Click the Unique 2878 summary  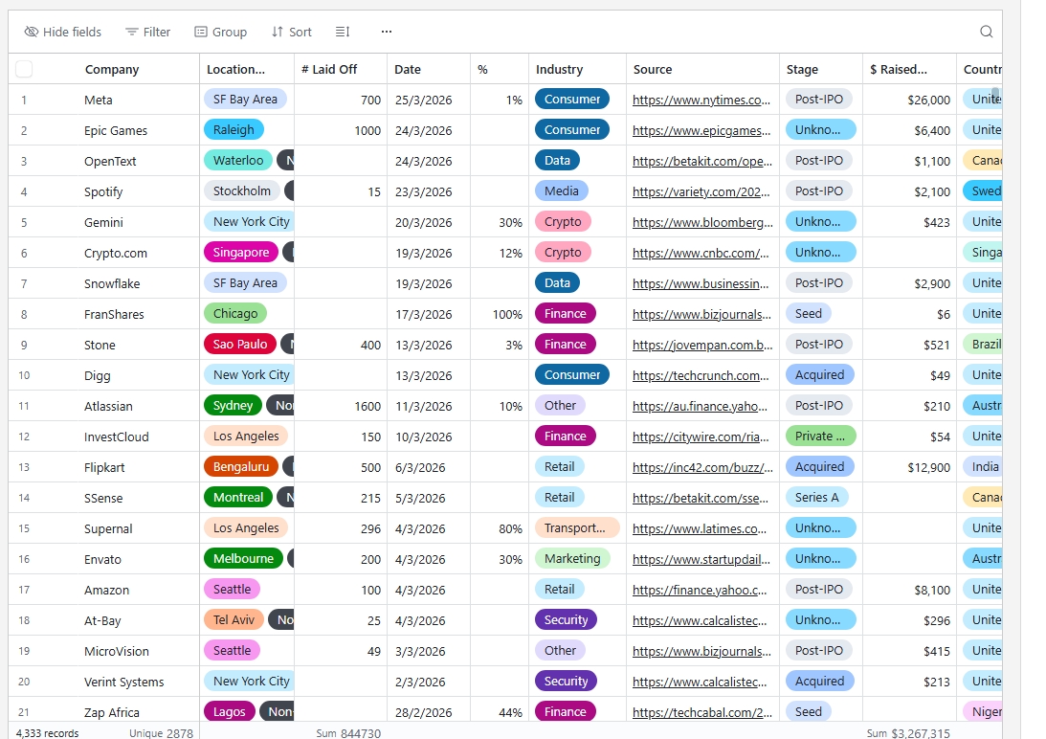pos(161,733)
